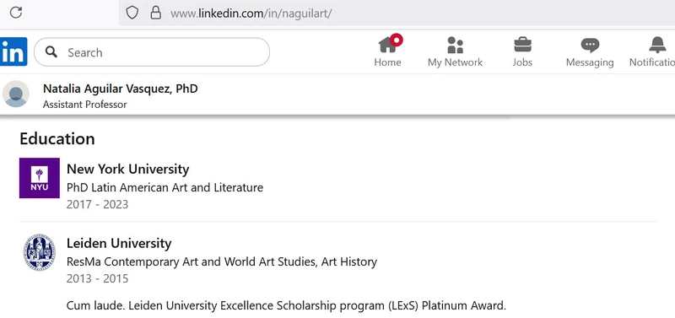Viewport: 675px width, 318px height.
Task: Open the Leiden University crest logo
Action: pos(40,252)
